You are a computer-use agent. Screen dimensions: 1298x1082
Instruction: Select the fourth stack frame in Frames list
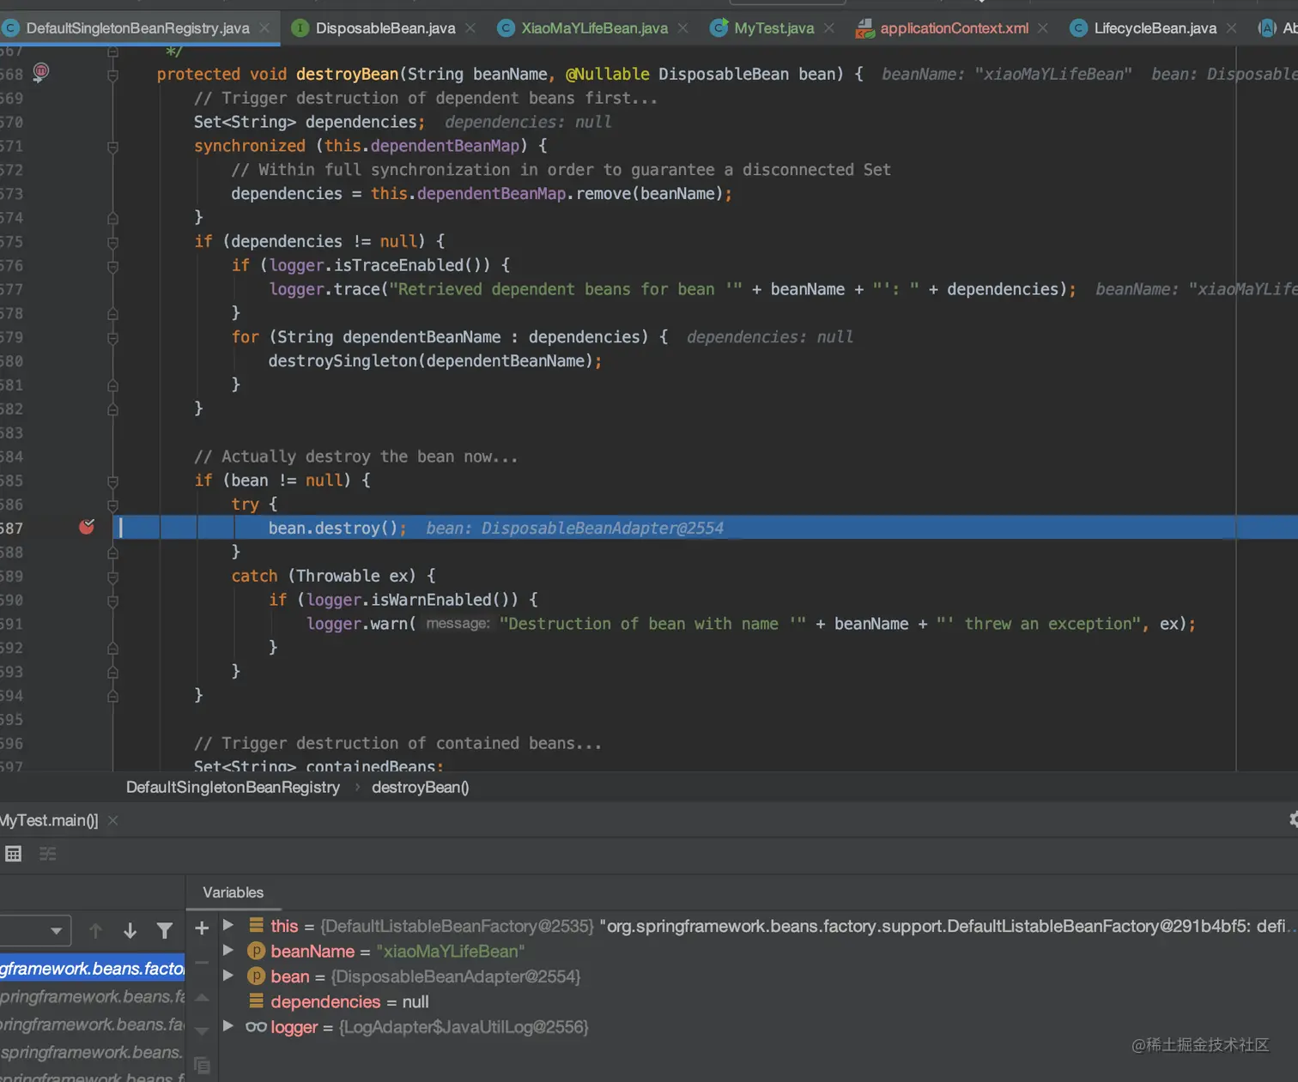coord(93,1052)
